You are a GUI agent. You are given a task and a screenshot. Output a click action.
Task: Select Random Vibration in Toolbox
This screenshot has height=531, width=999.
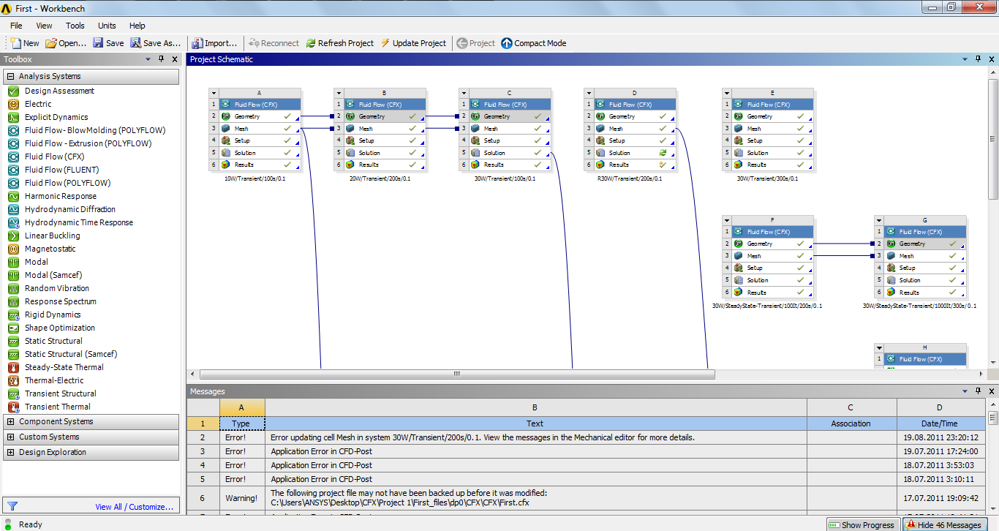click(x=57, y=288)
